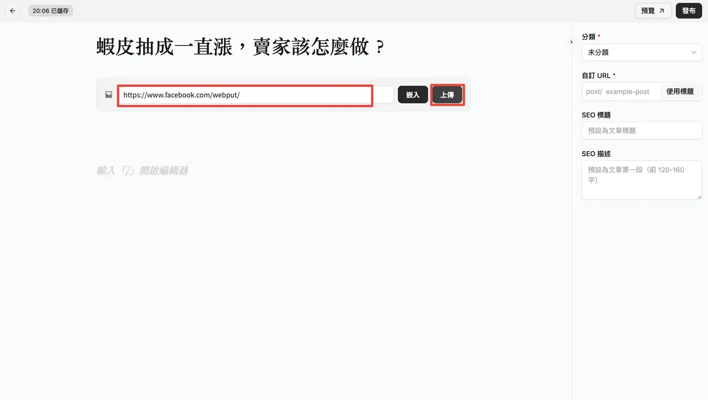Focus the image URL input field
The height and width of the screenshot is (400, 708).
click(x=256, y=95)
